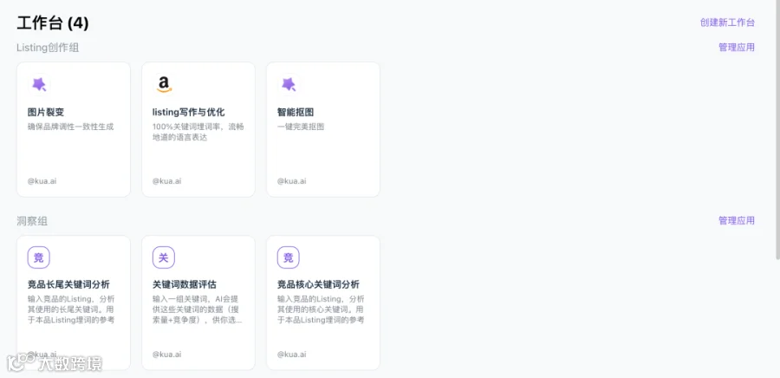
Task: Click @kua.ai author on 竞品核心关键词分析 card
Action: (291, 355)
